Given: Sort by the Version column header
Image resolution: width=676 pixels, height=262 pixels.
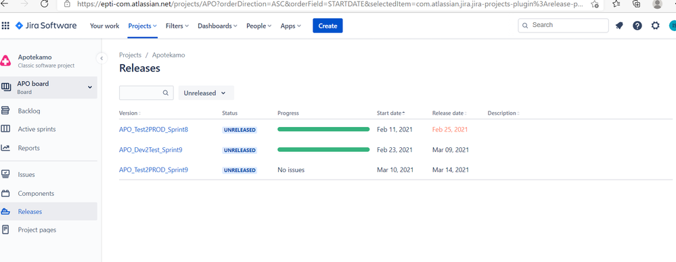Looking at the screenshot, I should tap(130, 113).
